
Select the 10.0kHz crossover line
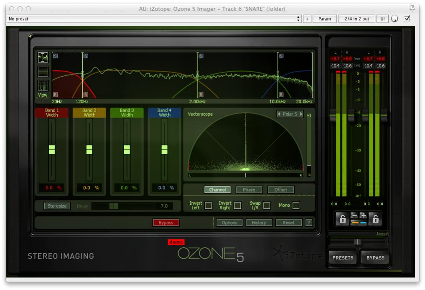pyautogui.click(x=278, y=75)
